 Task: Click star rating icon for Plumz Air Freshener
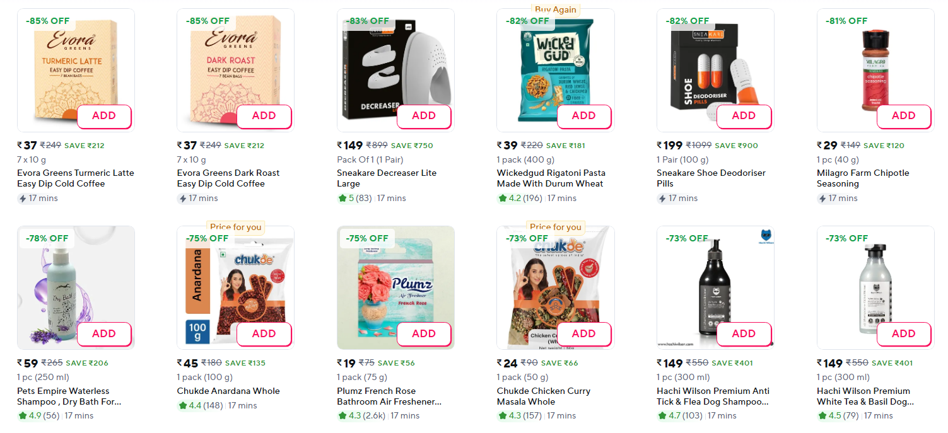[x=342, y=416]
